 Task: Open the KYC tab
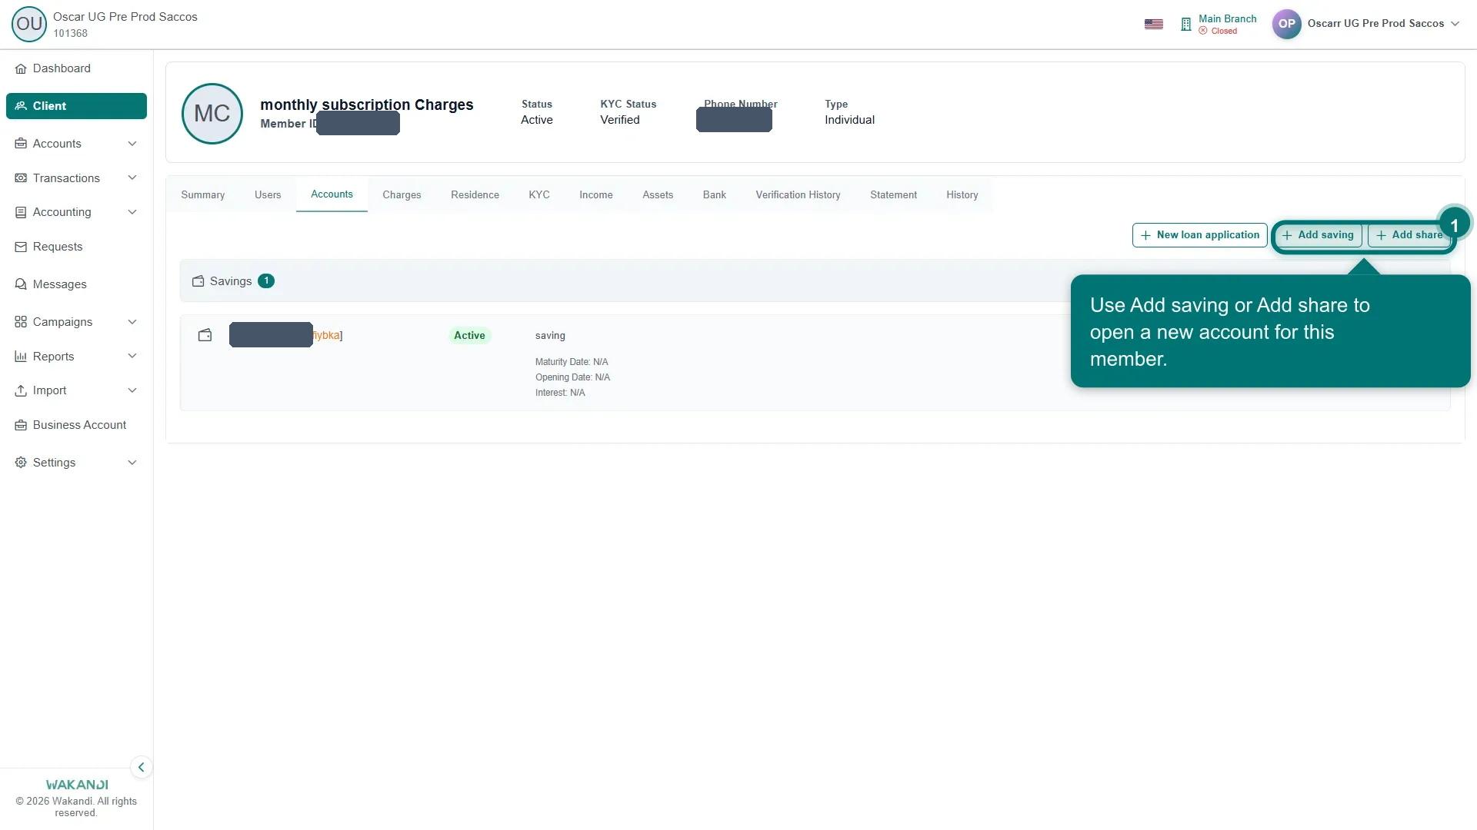click(539, 195)
